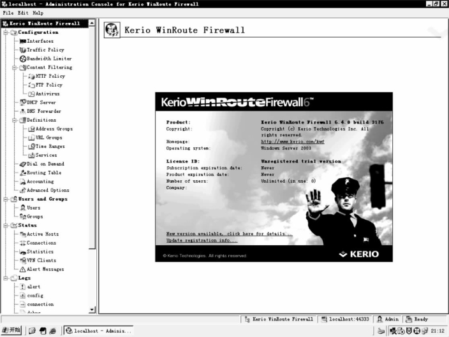Select the connection log entry
Image resolution: width=449 pixels, height=337 pixels.
coord(40,305)
